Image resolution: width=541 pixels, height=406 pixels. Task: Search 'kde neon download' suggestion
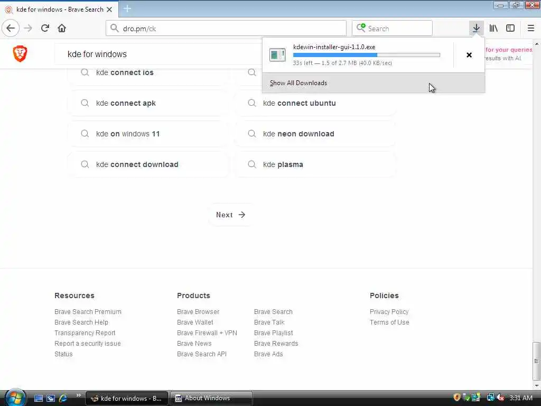click(x=315, y=134)
